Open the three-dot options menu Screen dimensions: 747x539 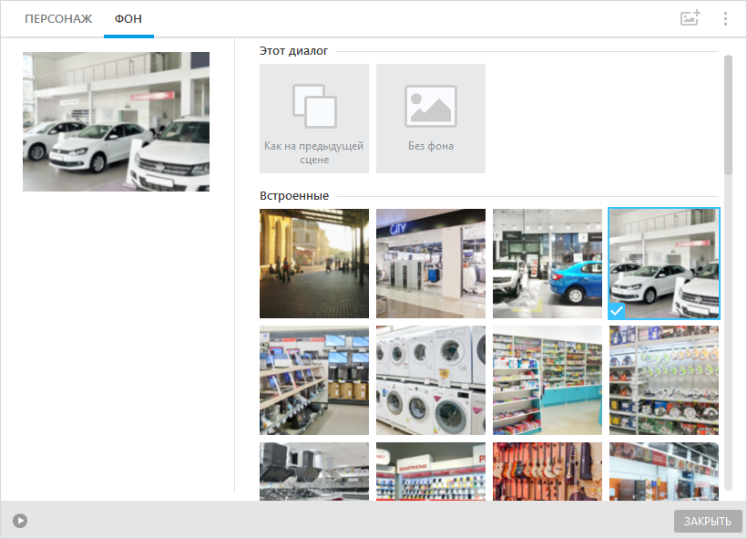click(x=725, y=18)
